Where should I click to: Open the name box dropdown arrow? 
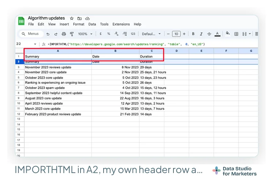coord(35,44)
